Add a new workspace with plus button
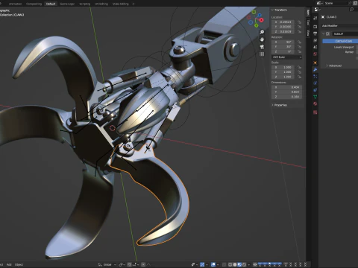 (134, 4)
